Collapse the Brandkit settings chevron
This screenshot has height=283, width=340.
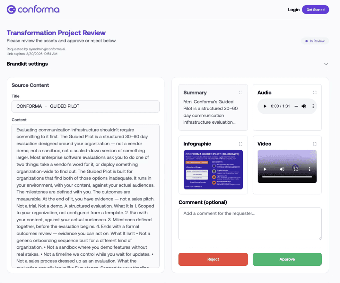[x=326, y=64]
